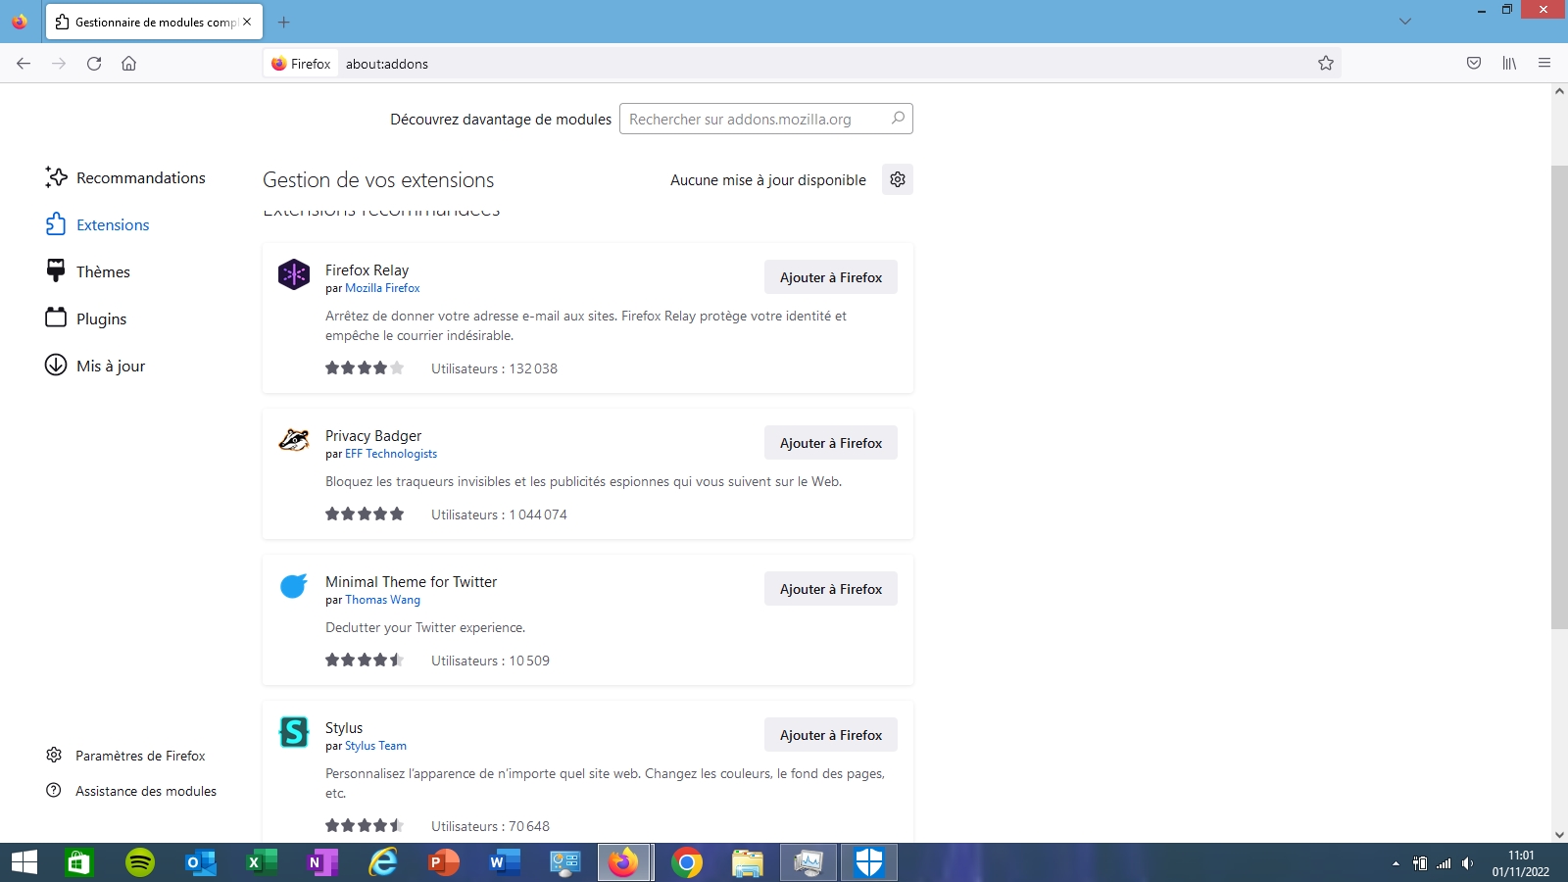Open OneNote from the taskbar
Image resolution: width=1568 pixels, height=882 pixels.
click(x=321, y=862)
